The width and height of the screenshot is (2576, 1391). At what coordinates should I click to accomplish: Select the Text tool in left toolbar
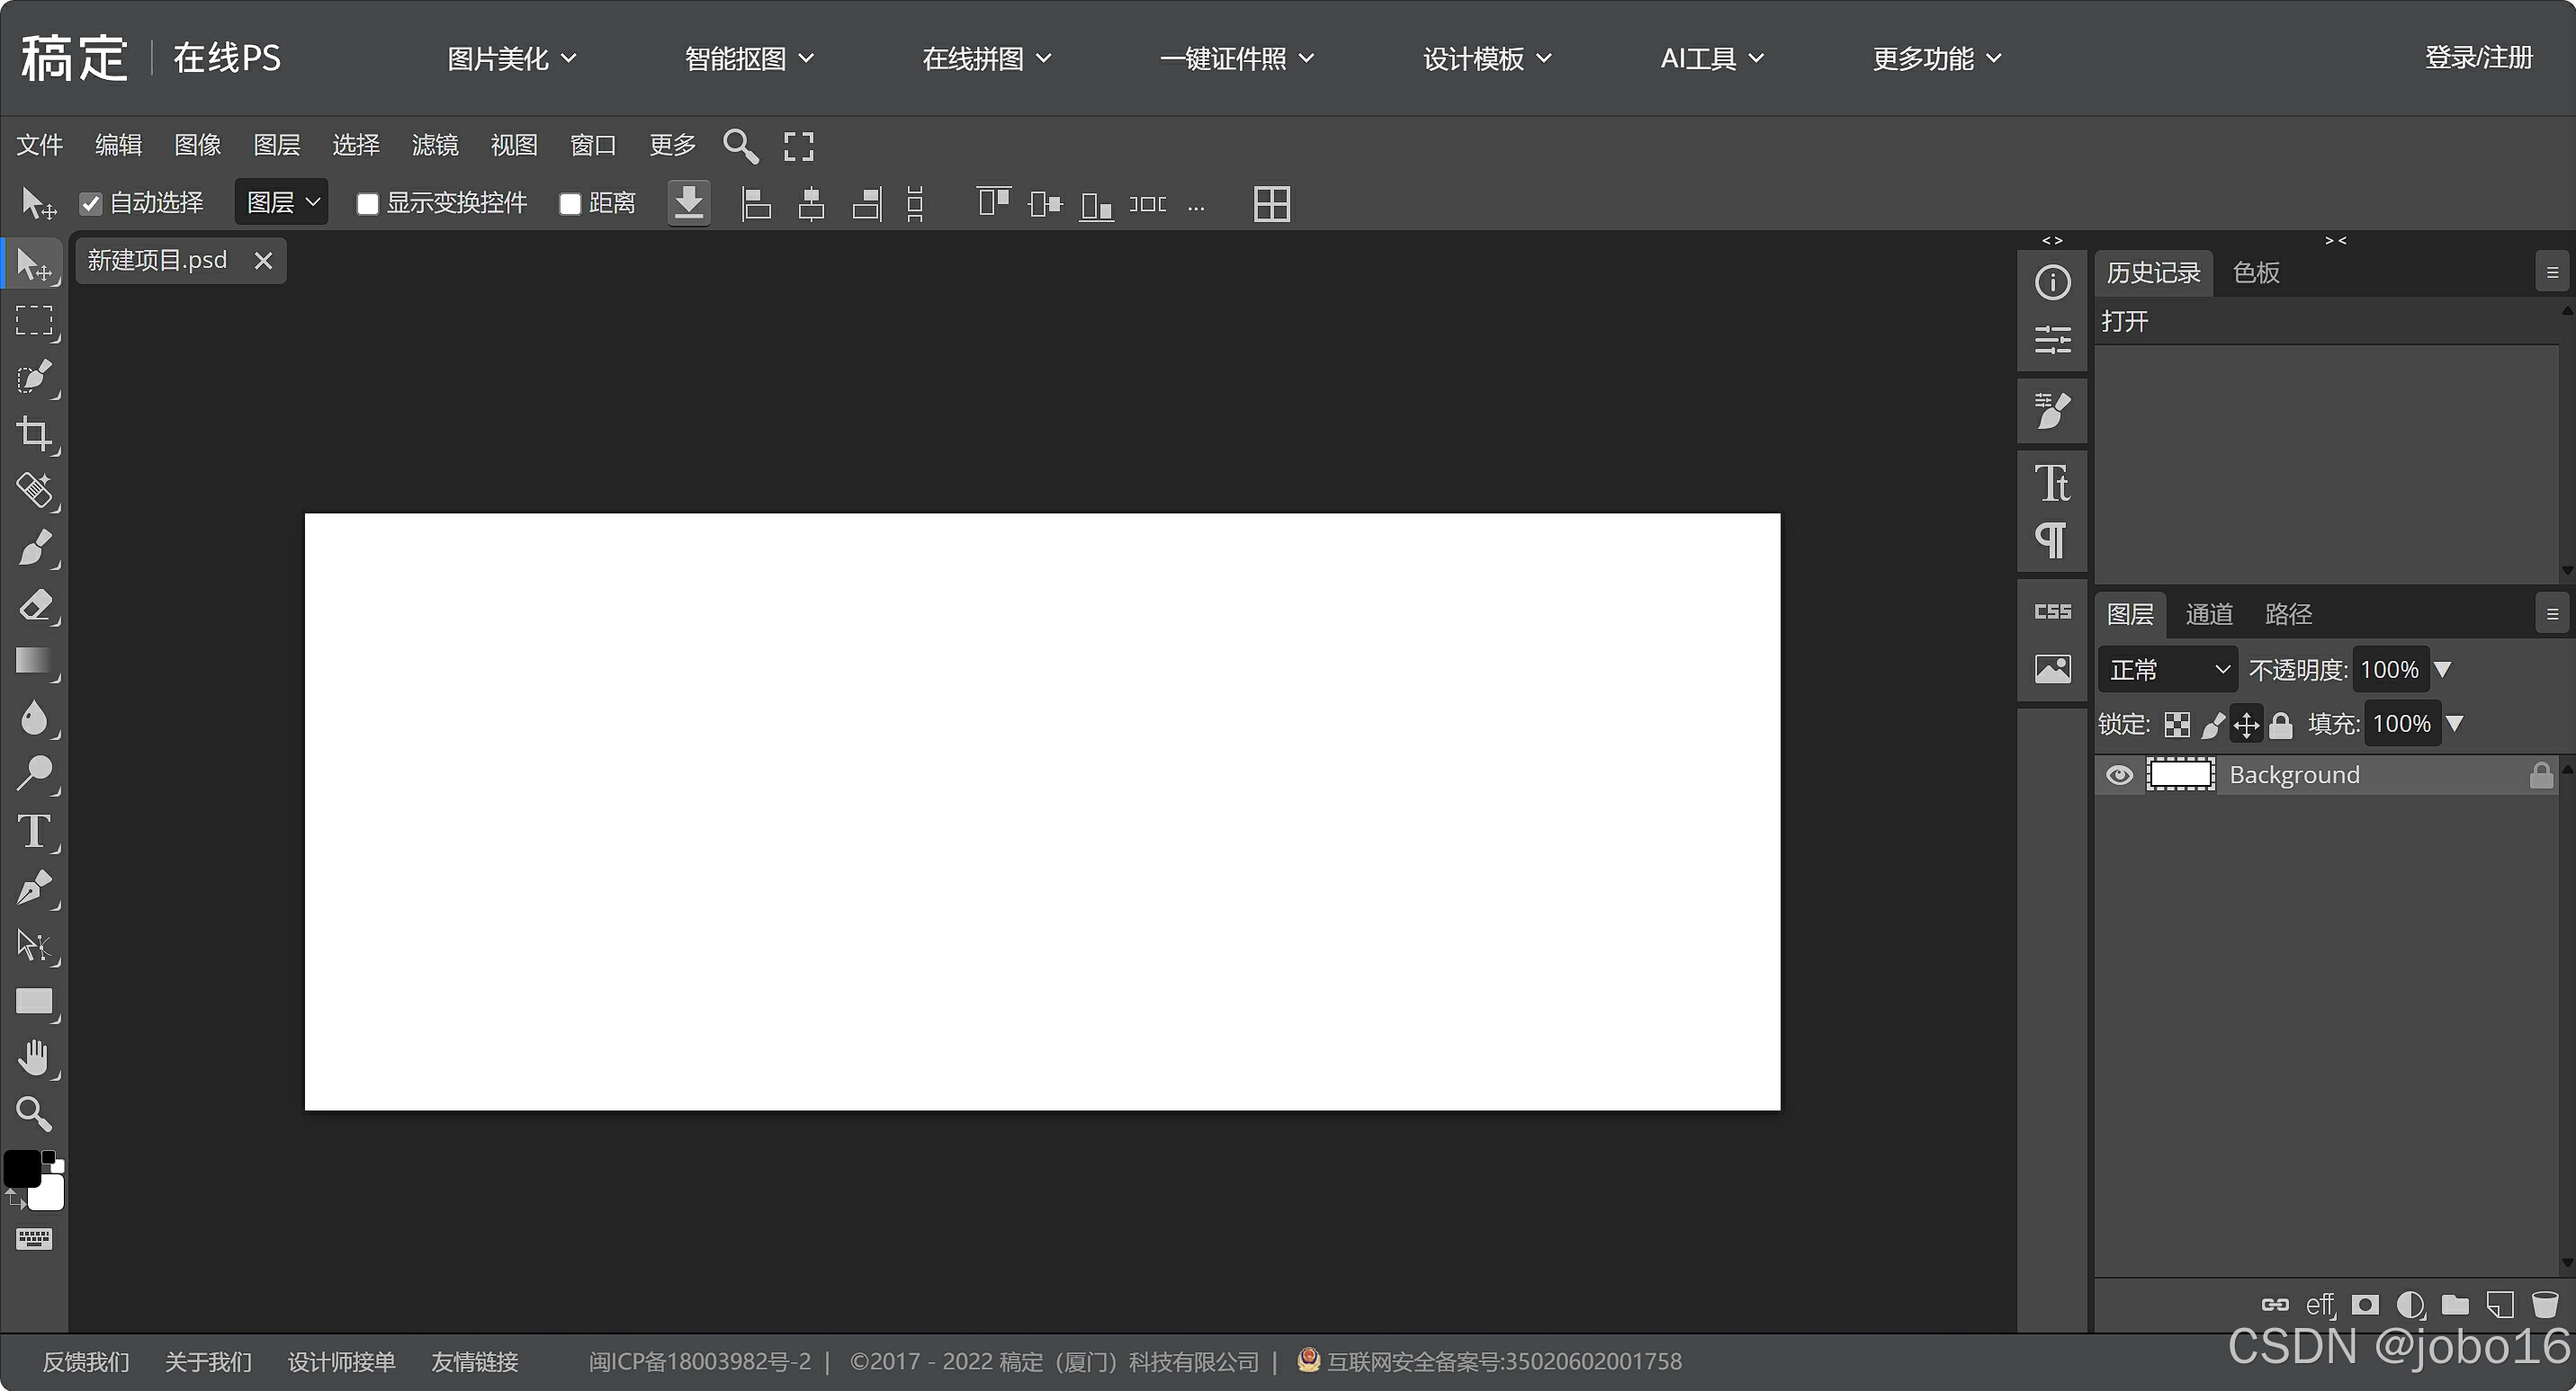[34, 832]
